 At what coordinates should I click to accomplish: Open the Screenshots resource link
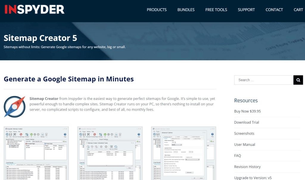pyautogui.click(x=244, y=134)
